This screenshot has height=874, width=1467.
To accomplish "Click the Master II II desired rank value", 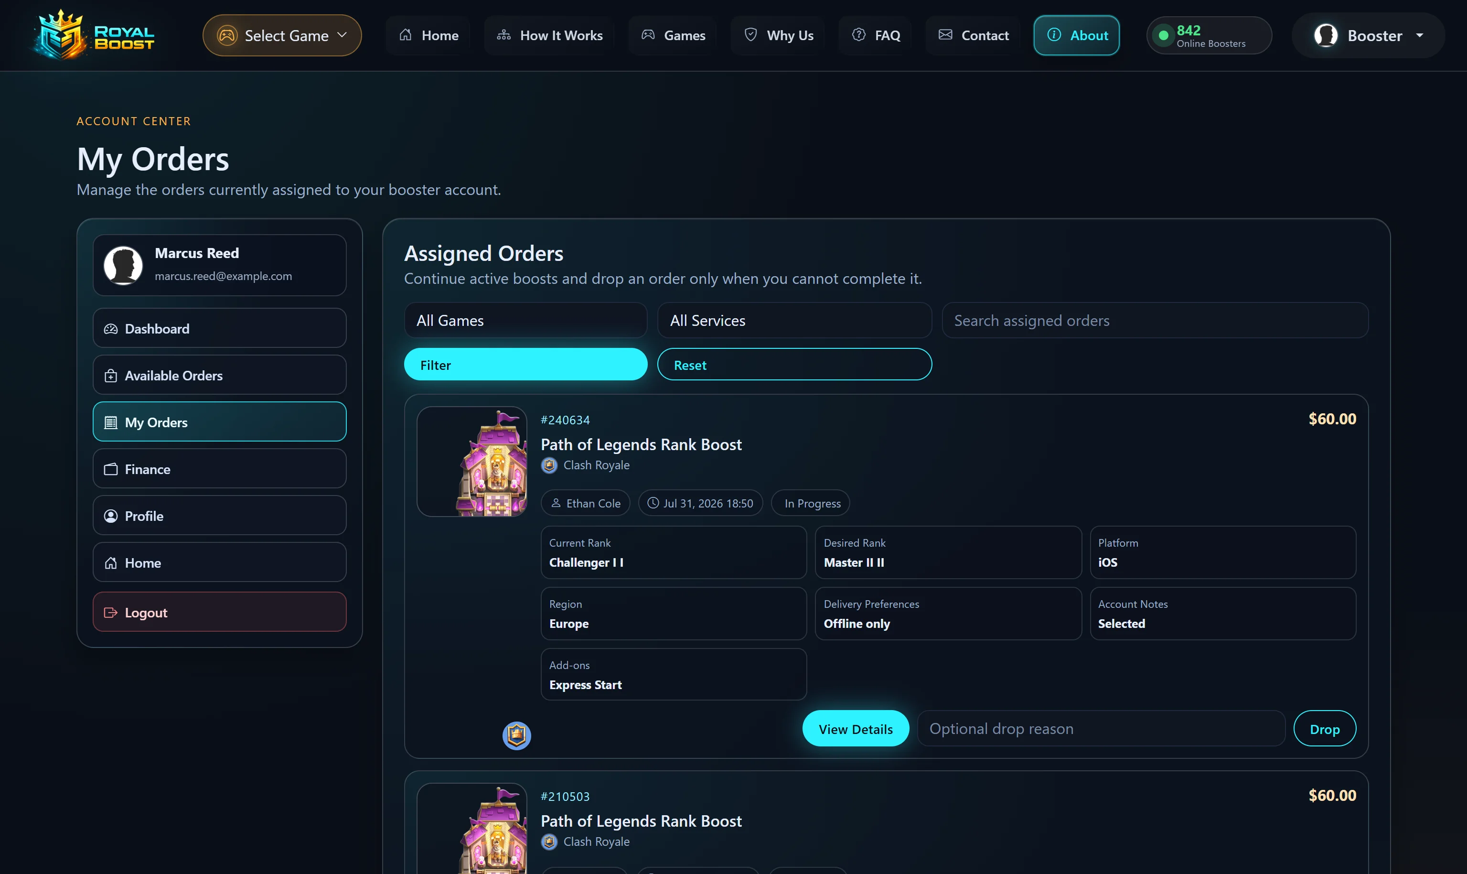I will [x=854, y=562].
